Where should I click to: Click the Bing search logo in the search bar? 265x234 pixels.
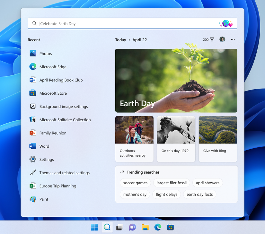click(x=225, y=23)
